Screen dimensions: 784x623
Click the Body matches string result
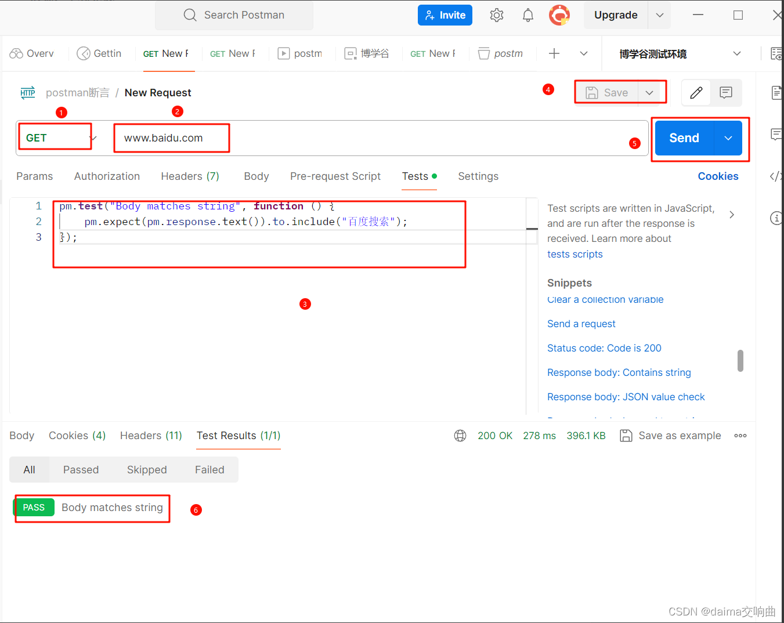[112, 508]
